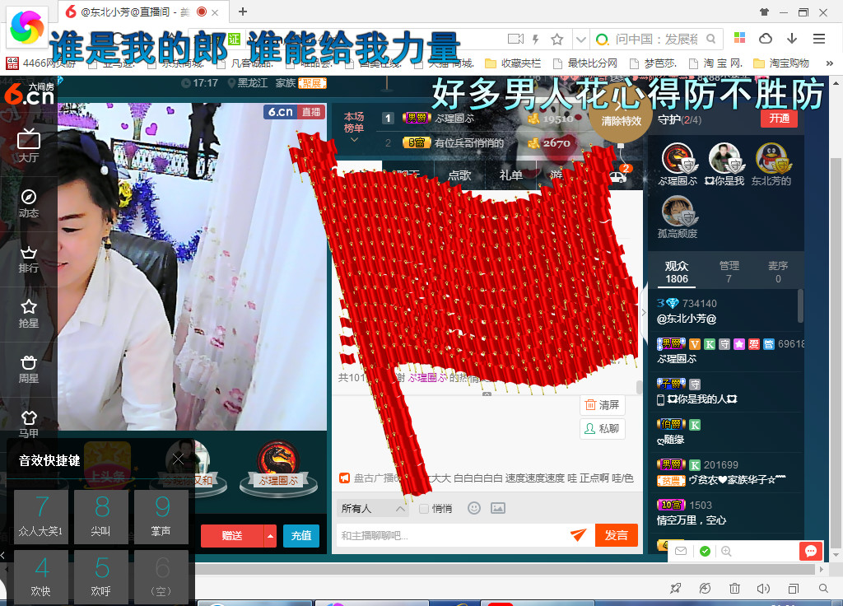Click the speaker sound icon in status bar
843x606 pixels.
pyautogui.click(x=763, y=588)
